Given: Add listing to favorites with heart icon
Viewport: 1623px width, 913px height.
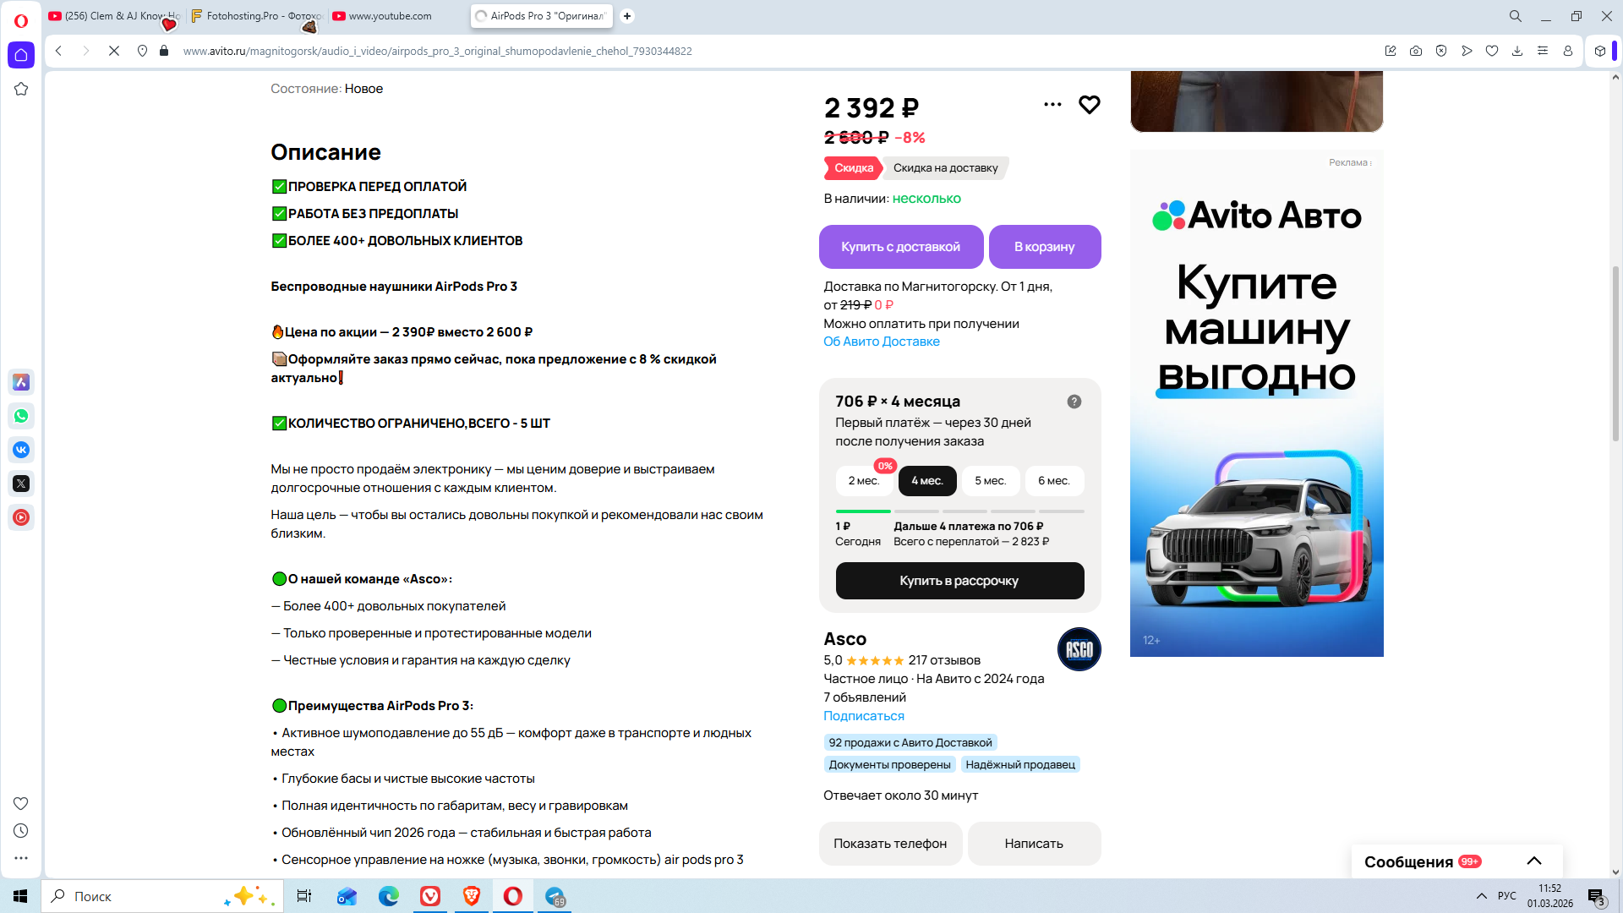Looking at the screenshot, I should (x=1089, y=105).
